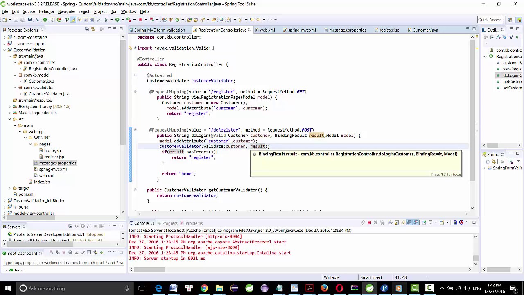Toggle Mark Occurrences highlighter in toolbar

(72, 20)
